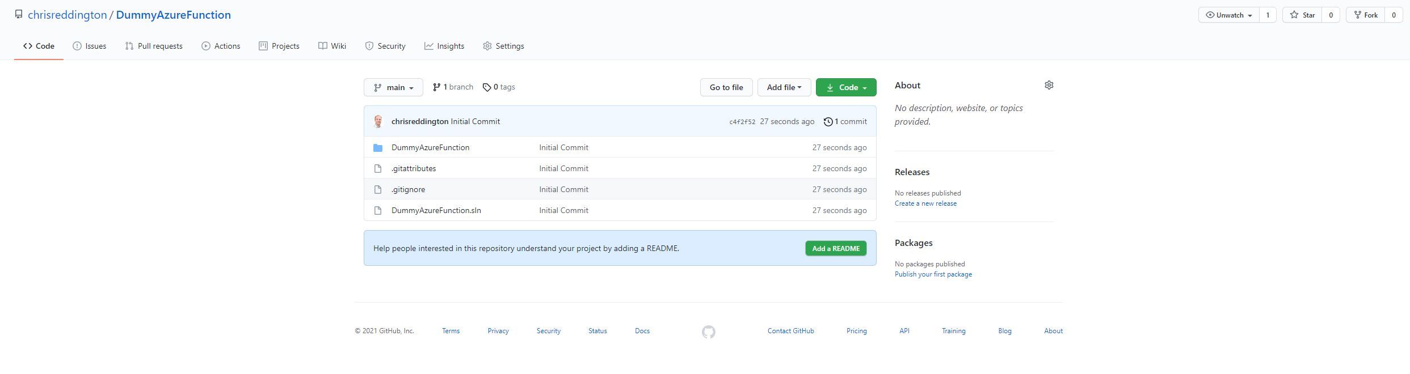Click the DummyAzureFunction.sln file icon
The width and height of the screenshot is (1410, 374).
tap(378, 211)
